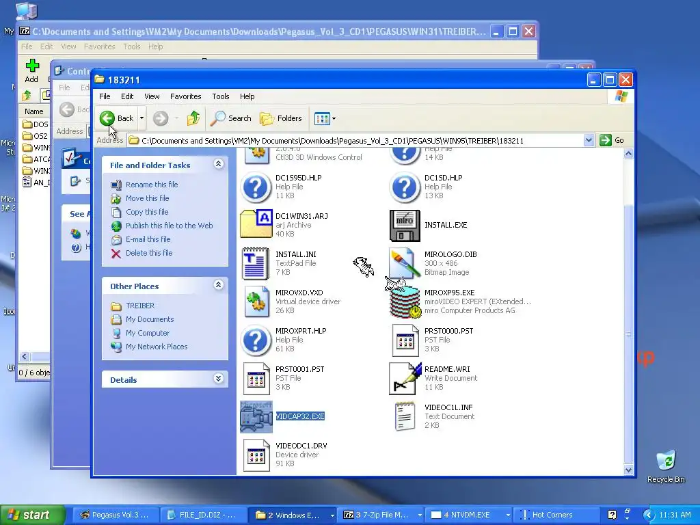Open the address bar dropdown list
Image resolution: width=700 pixels, height=525 pixels.
pyautogui.click(x=589, y=140)
